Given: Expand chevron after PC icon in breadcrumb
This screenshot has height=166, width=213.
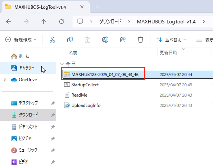Looking at the screenshot, I should coord(91,21).
